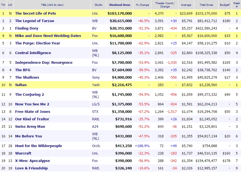Open Now You See Me 2 link
241x173 pixels.
coord(32,104)
